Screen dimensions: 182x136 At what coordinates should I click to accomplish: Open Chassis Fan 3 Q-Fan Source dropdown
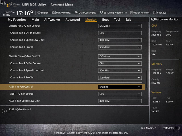click(120, 33)
